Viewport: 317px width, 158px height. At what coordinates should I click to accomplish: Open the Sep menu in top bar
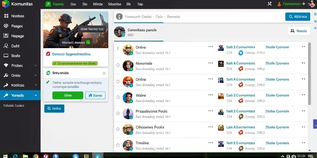point(140,4)
